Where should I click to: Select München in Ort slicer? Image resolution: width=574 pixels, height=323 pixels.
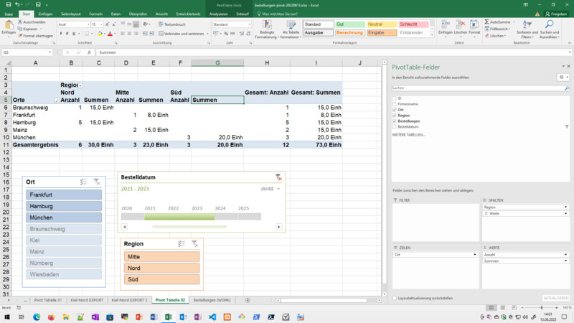point(64,217)
